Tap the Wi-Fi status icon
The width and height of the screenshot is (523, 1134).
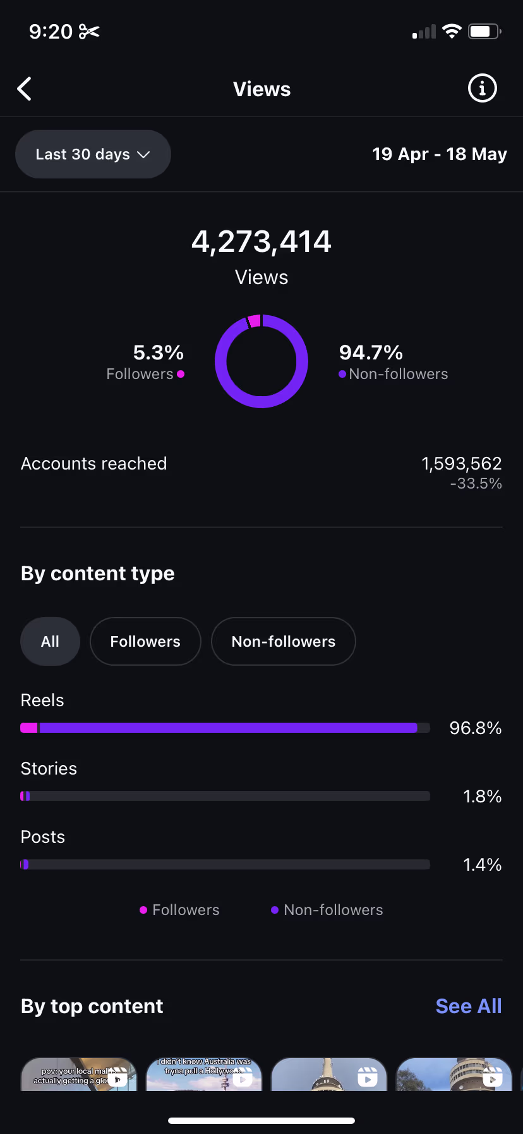(452, 31)
